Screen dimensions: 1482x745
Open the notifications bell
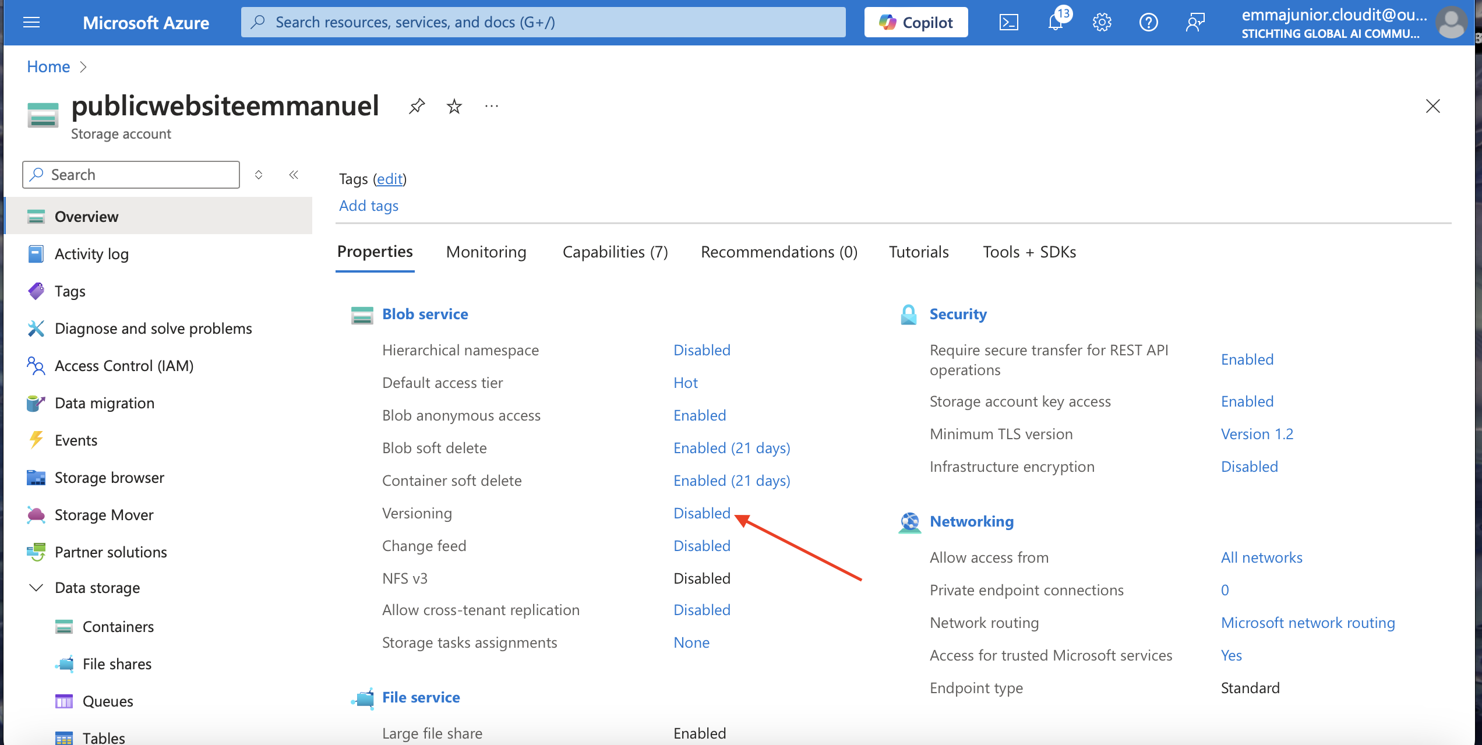point(1056,22)
